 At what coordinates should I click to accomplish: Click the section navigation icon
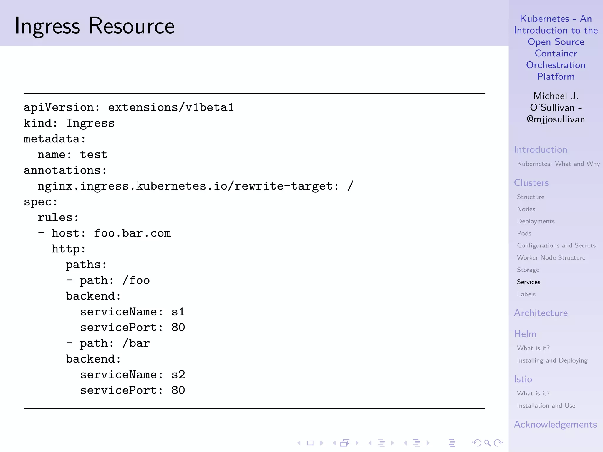click(417, 443)
